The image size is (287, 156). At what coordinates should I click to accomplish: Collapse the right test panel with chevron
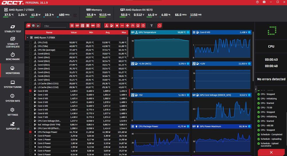[x=256, y=89]
